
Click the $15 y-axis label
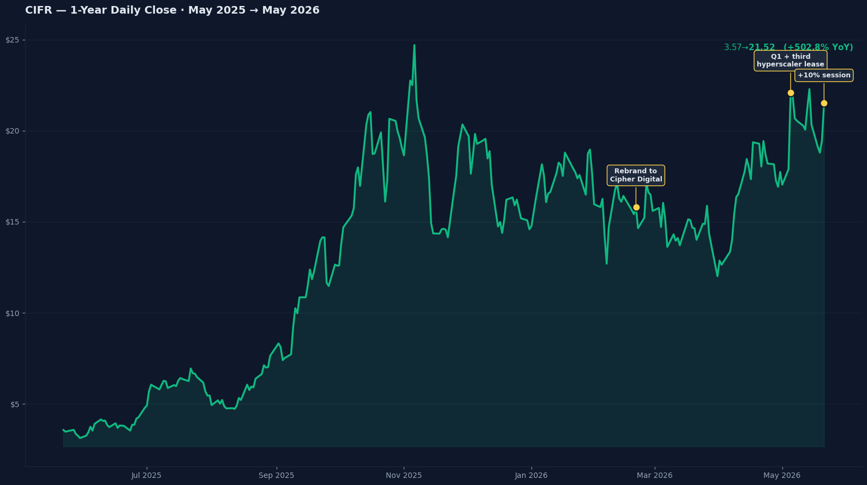pos(11,222)
